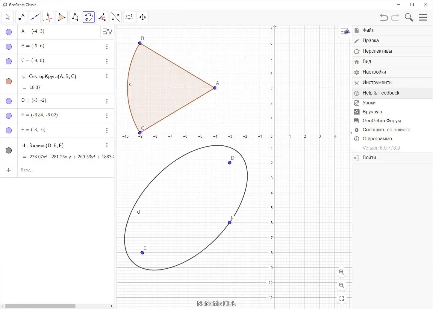Select the Point tool
This screenshot has width=433, height=309.
(x=21, y=17)
